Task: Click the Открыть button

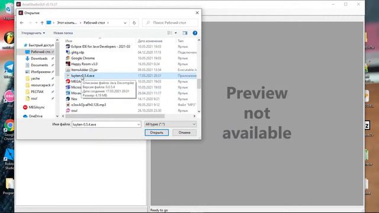Action: point(156,133)
